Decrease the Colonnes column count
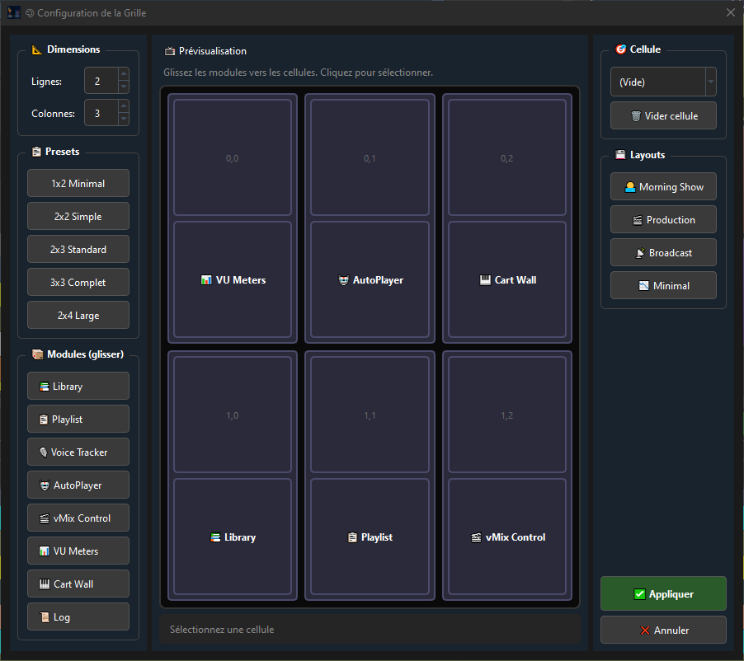The image size is (744, 661). (x=124, y=119)
